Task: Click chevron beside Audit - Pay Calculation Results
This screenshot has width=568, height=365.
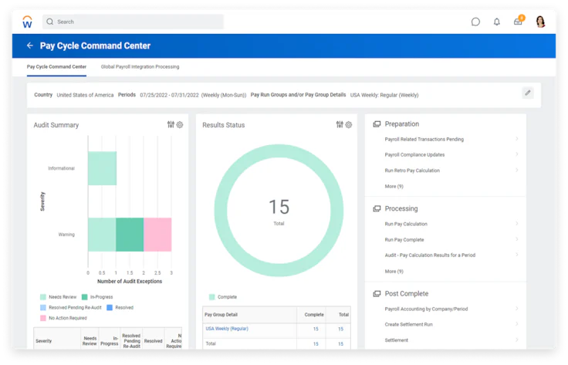Action: (x=516, y=255)
